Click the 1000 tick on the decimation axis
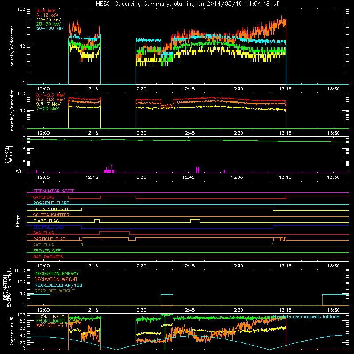Screen dimensions: 354x354 pyautogui.click(x=20, y=270)
